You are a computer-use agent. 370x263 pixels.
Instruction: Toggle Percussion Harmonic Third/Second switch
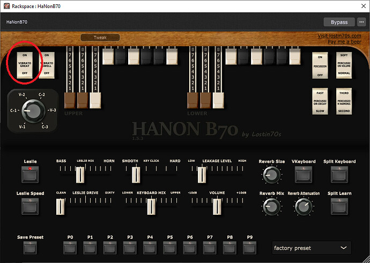tap(344, 101)
